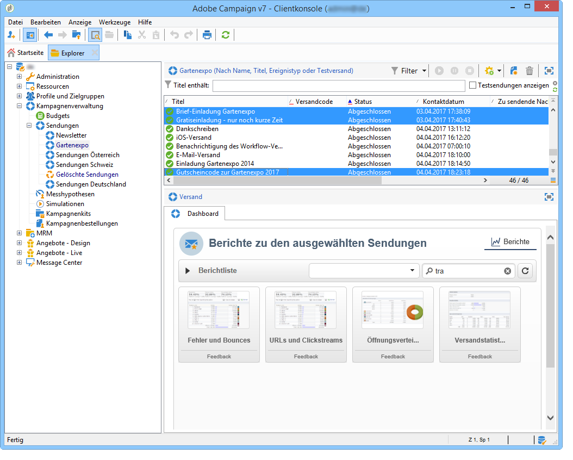Select the Budgets folder
573x460 pixels.
(x=58, y=116)
